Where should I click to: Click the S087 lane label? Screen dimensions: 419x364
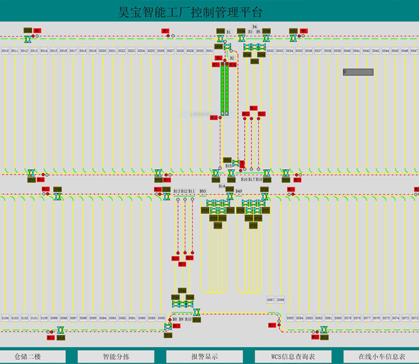[x=270, y=300]
